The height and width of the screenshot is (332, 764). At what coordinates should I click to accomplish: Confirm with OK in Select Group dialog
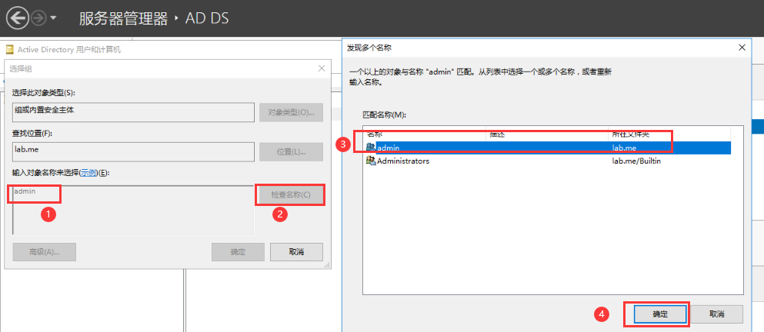(x=238, y=251)
